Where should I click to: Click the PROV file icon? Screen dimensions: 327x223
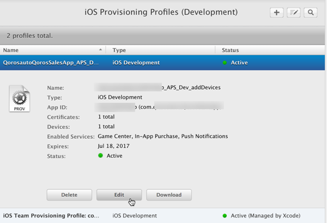click(19, 98)
